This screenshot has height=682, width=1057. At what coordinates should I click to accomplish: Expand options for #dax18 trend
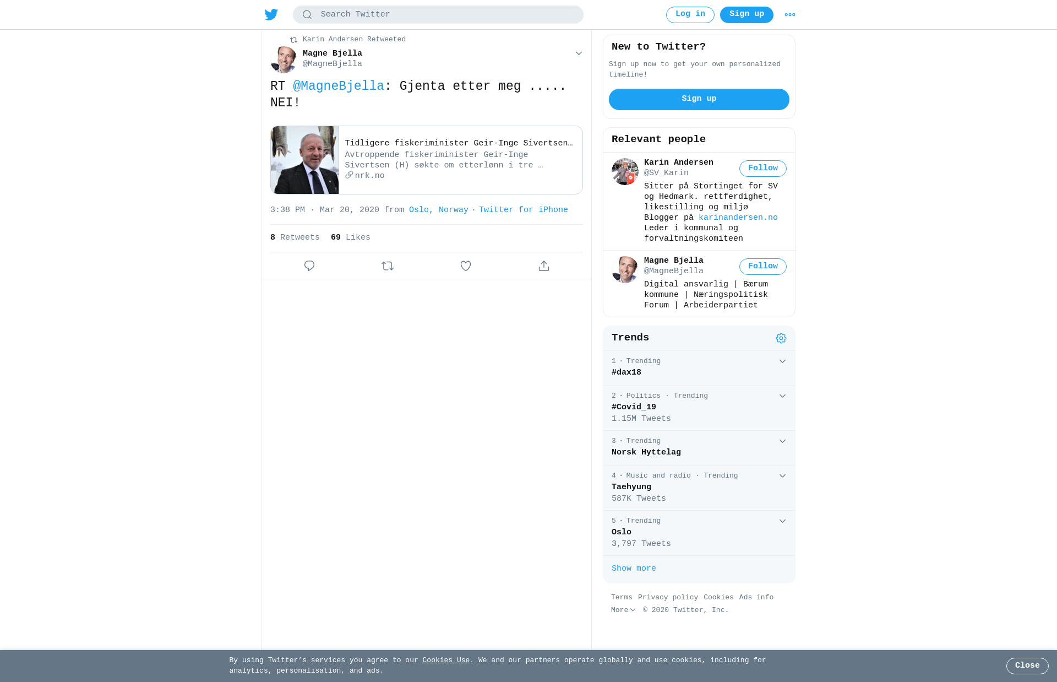point(782,361)
